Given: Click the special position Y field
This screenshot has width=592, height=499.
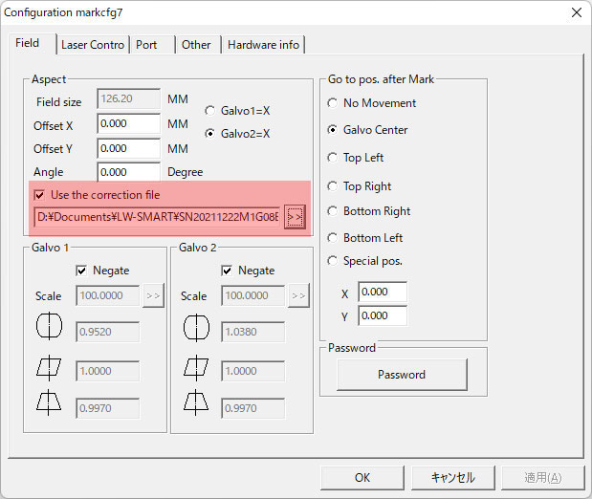Looking at the screenshot, I should pos(383,315).
